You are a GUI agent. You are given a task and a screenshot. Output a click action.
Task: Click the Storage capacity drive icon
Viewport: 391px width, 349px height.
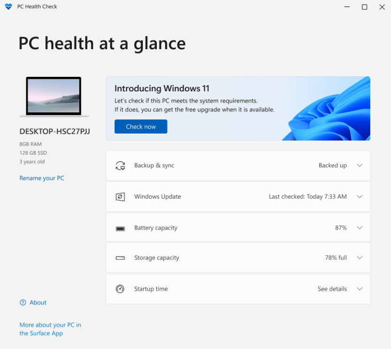(x=120, y=258)
